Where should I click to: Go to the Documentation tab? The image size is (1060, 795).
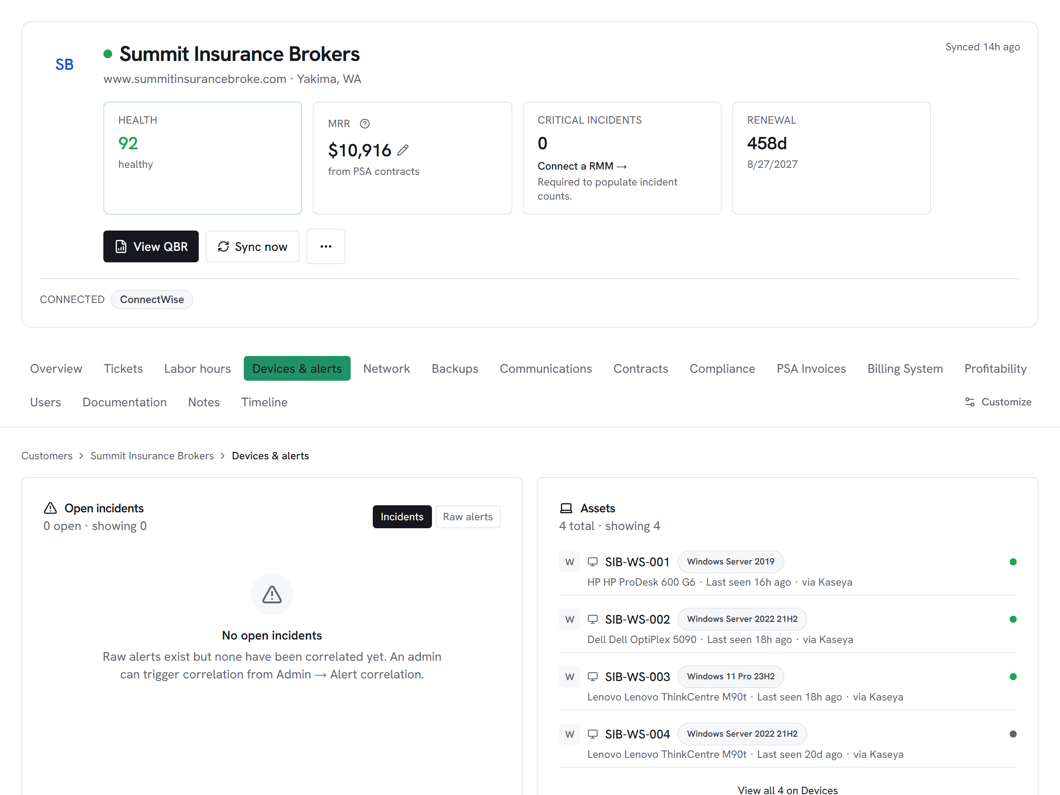pyautogui.click(x=125, y=402)
